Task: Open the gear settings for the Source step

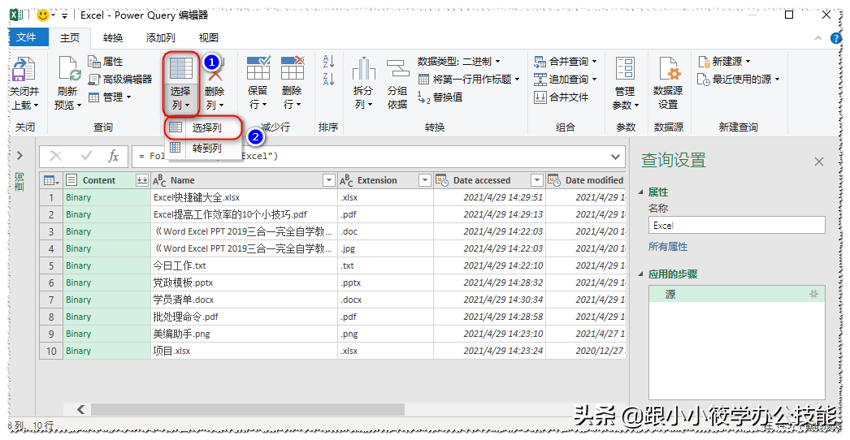Action: click(813, 294)
